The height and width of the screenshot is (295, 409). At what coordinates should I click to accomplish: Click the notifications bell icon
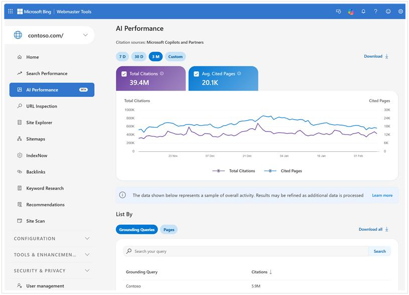click(363, 12)
